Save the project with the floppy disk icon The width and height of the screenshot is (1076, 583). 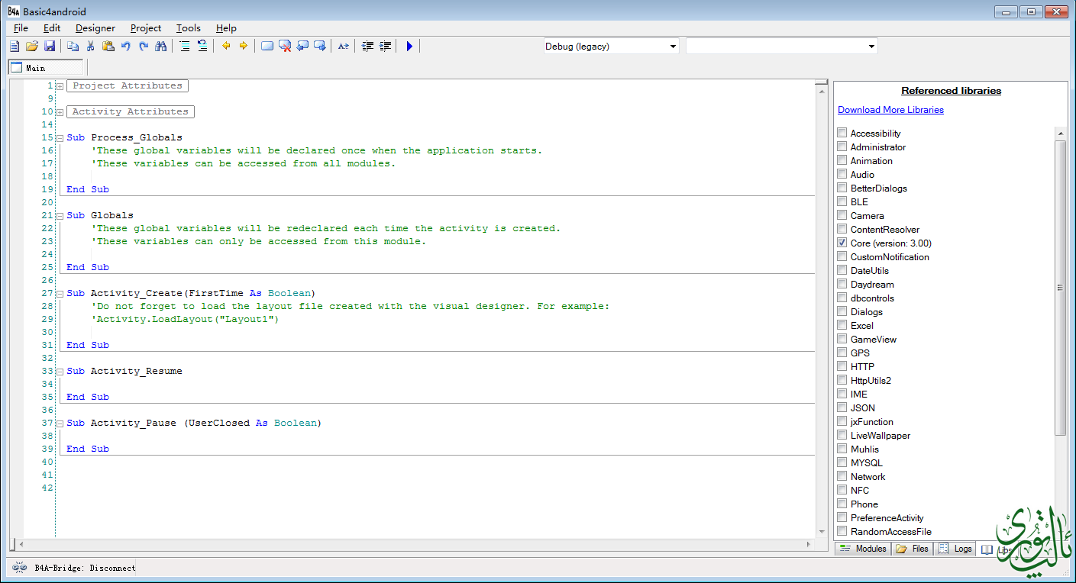coord(50,47)
